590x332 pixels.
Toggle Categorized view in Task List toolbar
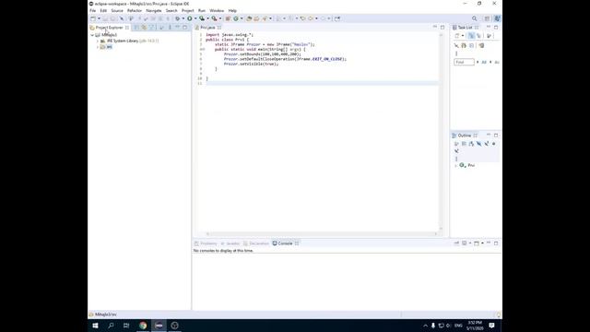[x=471, y=36]
